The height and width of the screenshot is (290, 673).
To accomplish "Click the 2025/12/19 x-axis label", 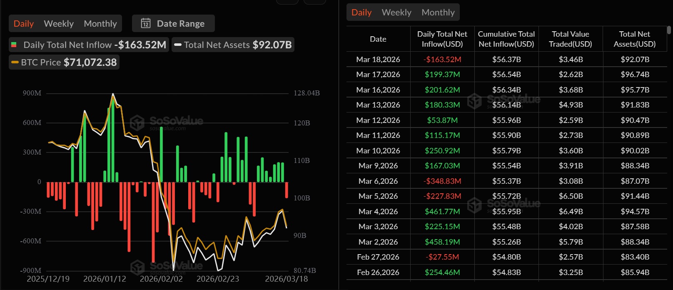I will (48, 279).
